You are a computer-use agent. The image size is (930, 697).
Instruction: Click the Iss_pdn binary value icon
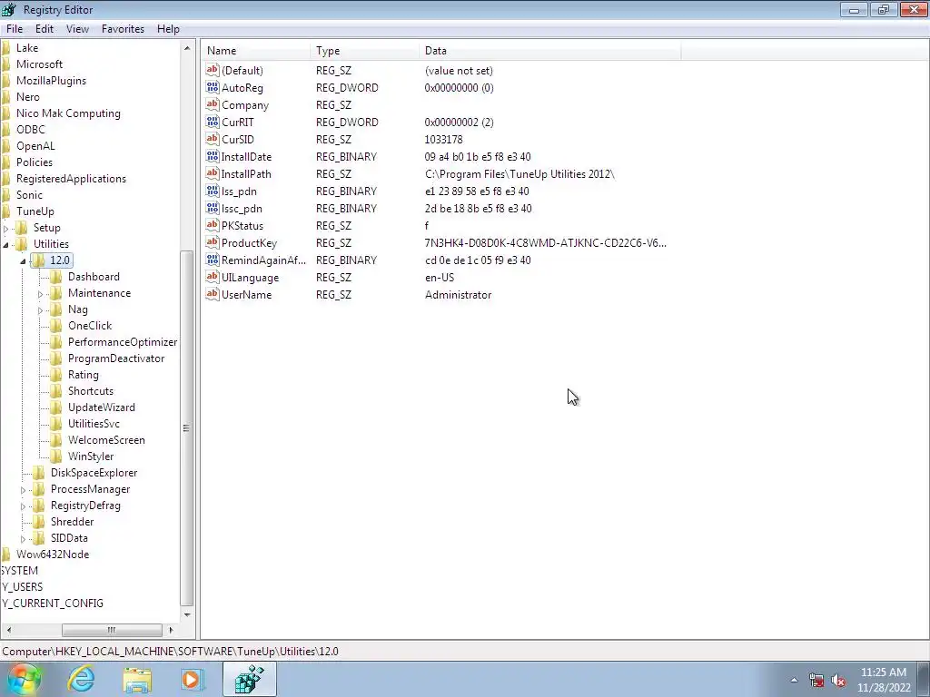pyautogui.click(x=213, y=191)
